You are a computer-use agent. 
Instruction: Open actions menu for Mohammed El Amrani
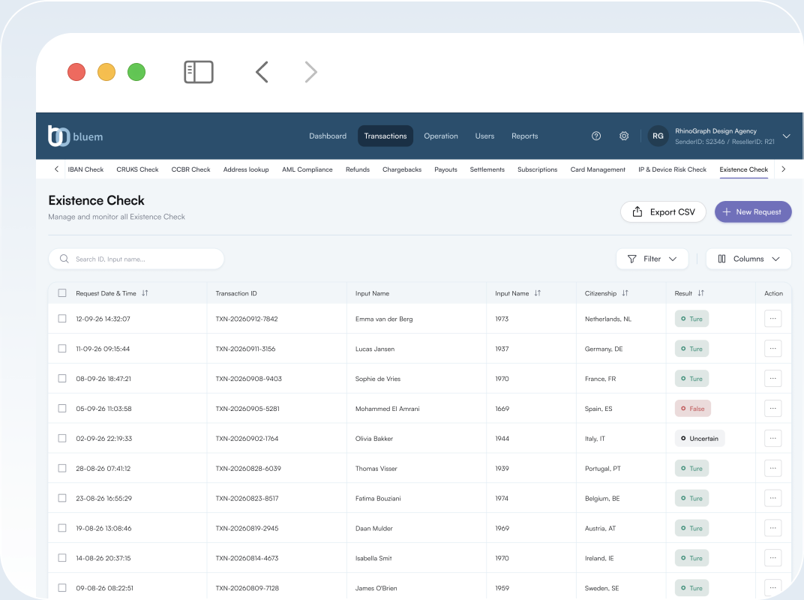click(772, 408)
